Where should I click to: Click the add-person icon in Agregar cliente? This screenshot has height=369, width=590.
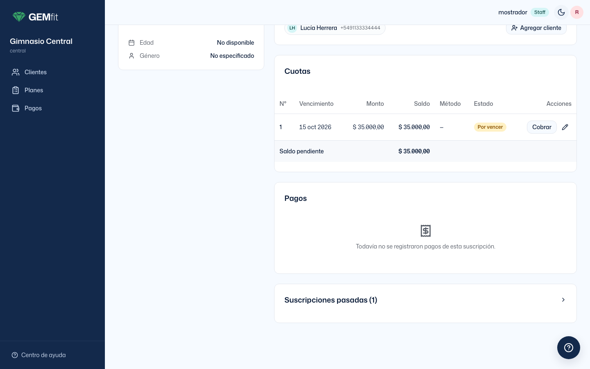[x=515, y=28]
